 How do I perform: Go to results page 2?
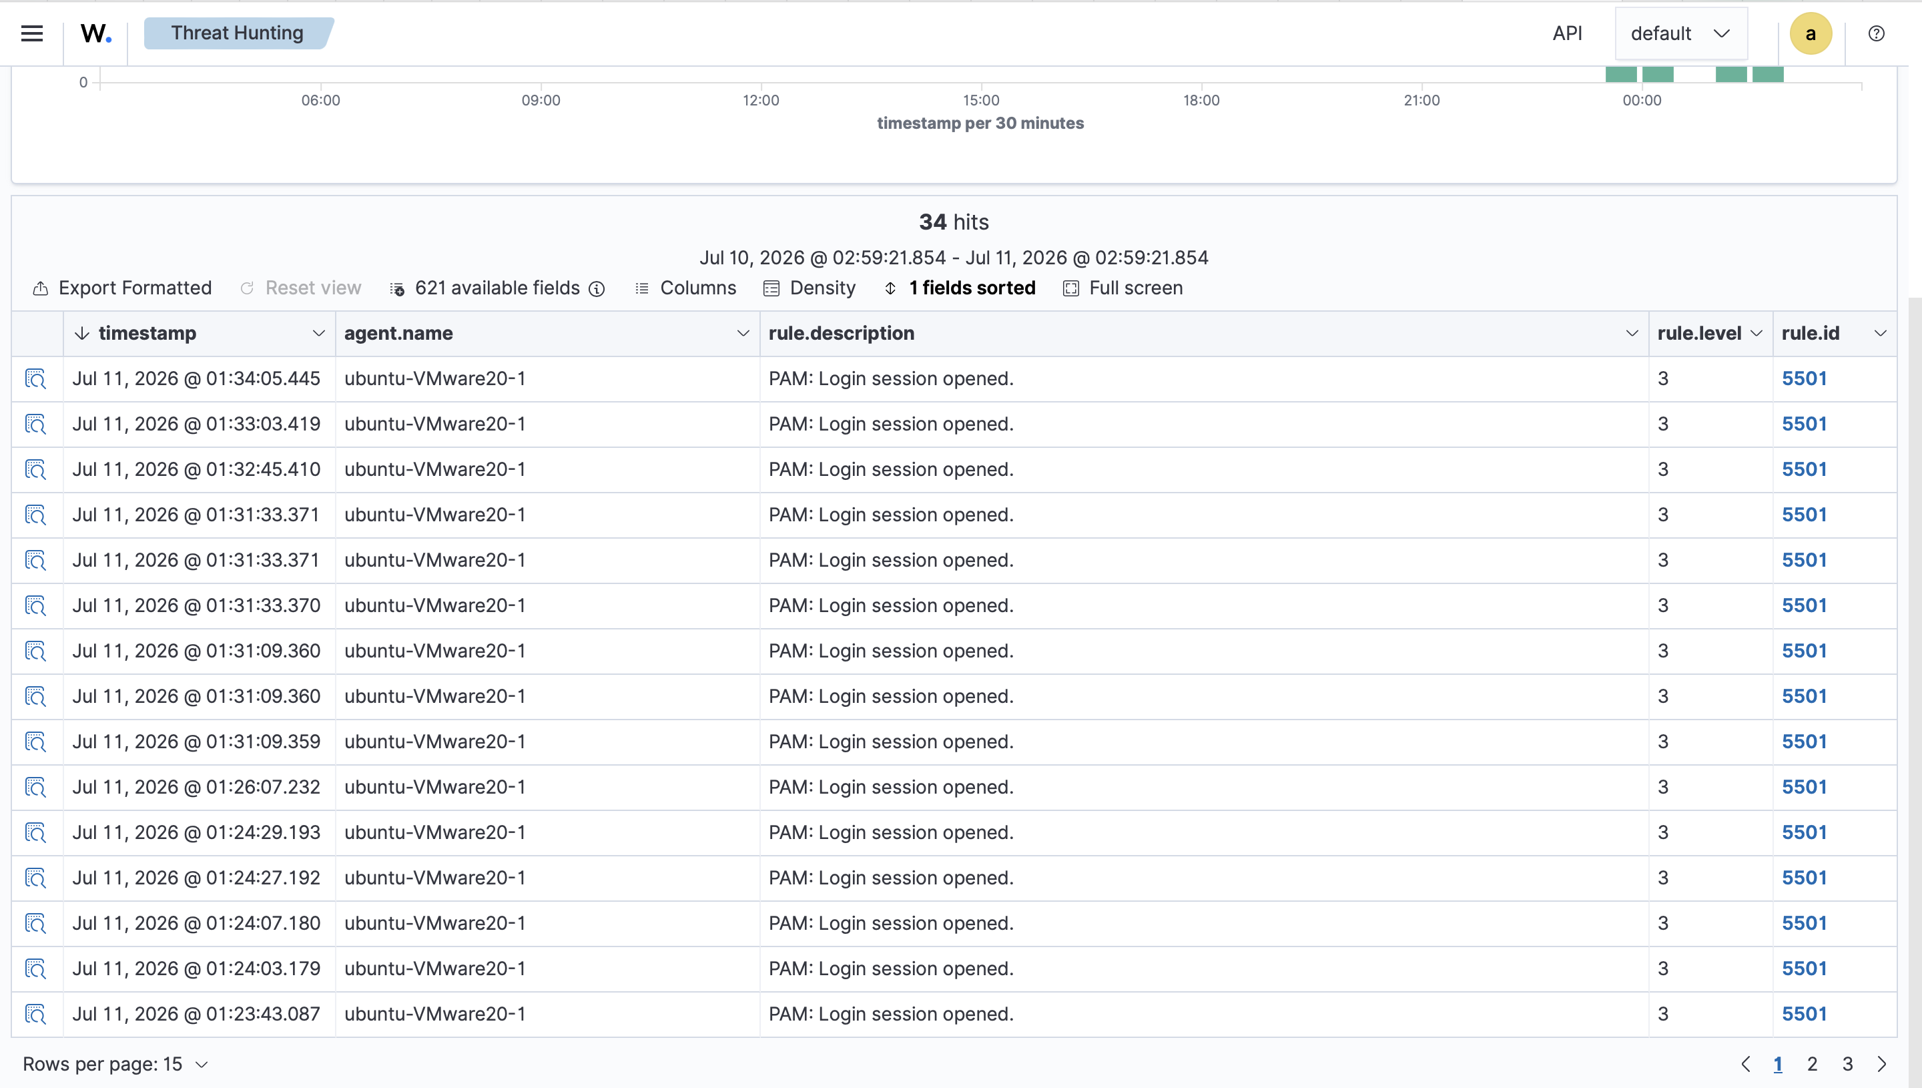click(1812, 1064)
